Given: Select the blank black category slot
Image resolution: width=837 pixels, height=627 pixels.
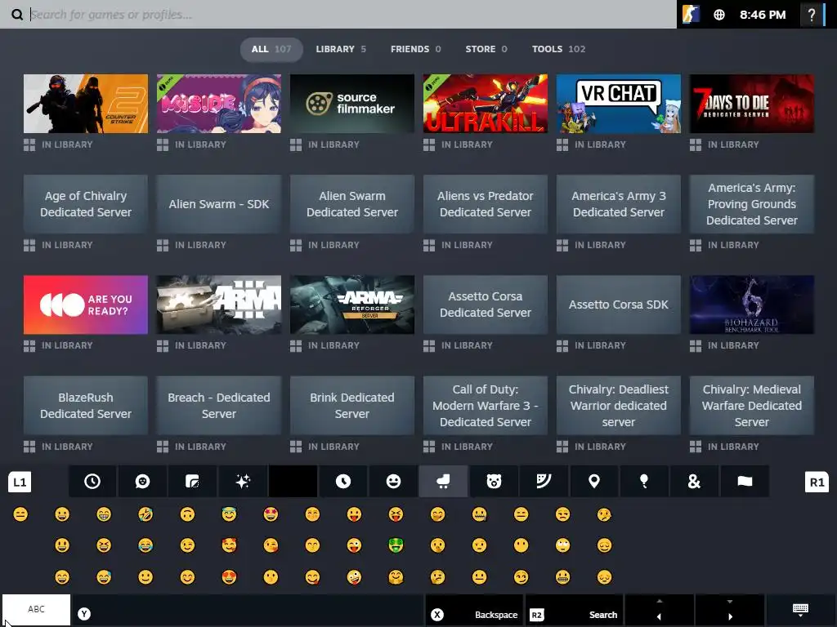Looking at the screenshot, I should [x=293, y=482].
